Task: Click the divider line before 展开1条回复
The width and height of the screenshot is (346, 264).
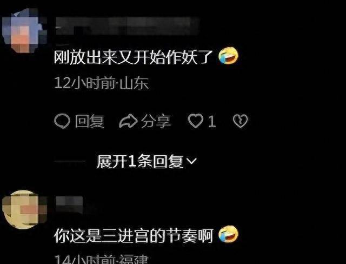Action: point(70,161)
